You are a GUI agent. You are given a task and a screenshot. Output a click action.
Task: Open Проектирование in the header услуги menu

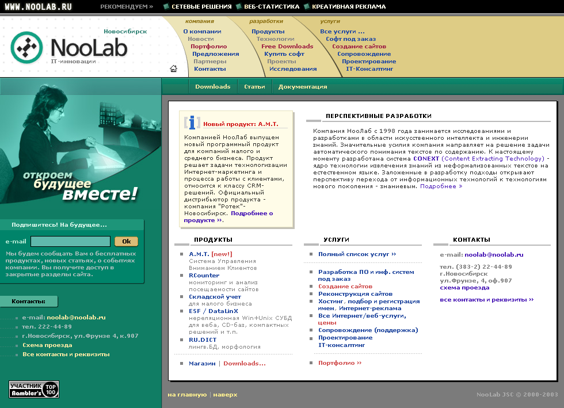pos(369,61)
